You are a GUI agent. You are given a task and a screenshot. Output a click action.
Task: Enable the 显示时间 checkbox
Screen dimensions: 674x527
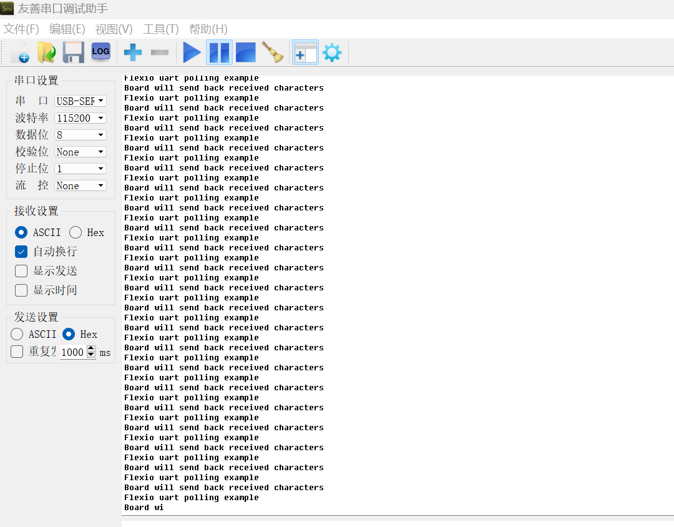tap(21, 290)
